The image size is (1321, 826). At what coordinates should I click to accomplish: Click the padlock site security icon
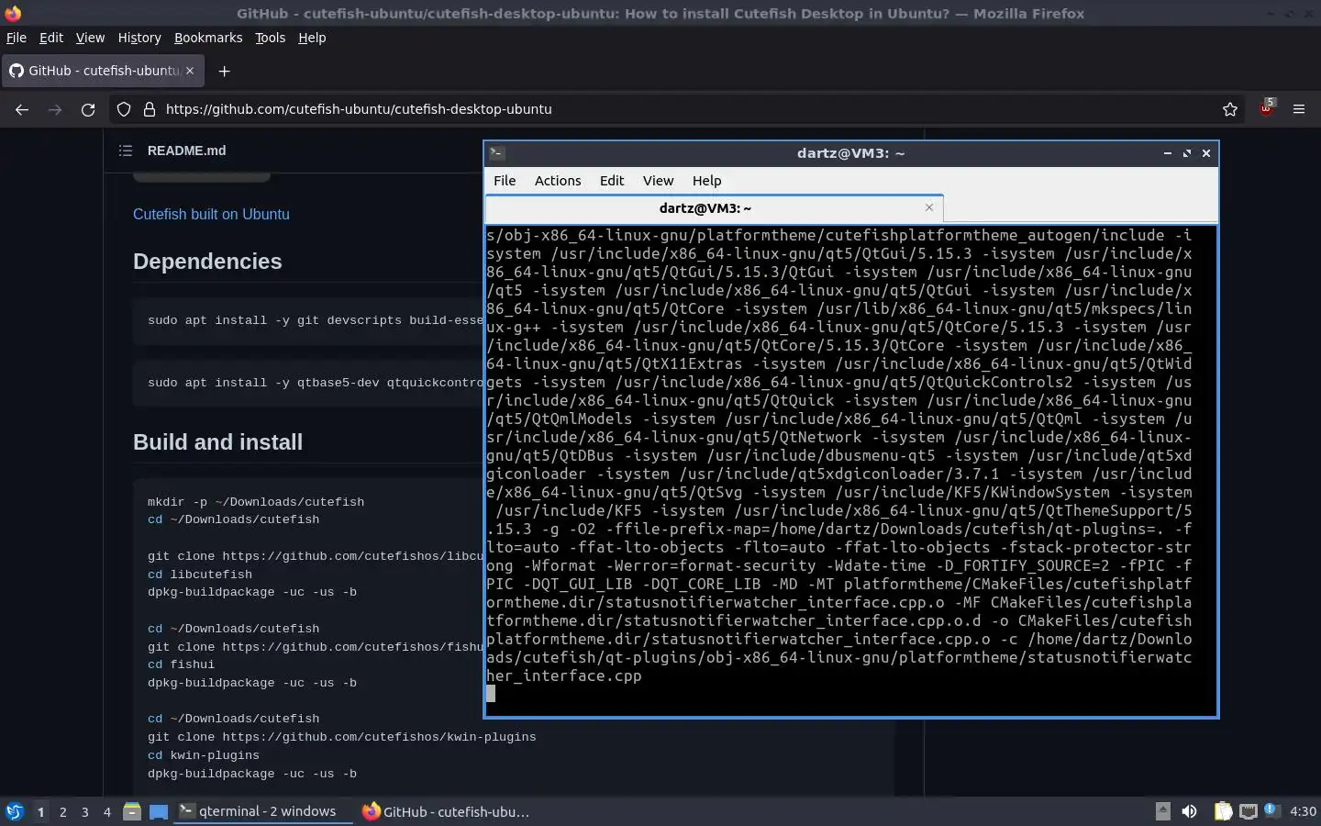pyautogui.click(x=150, y=109)
